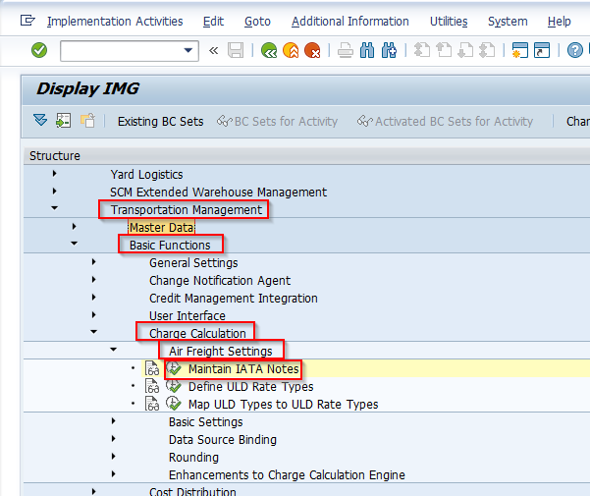590x496 pixels.
Task: Expand Enhancements to Charge Calculation Engine
Action: [x=113, y=474]
